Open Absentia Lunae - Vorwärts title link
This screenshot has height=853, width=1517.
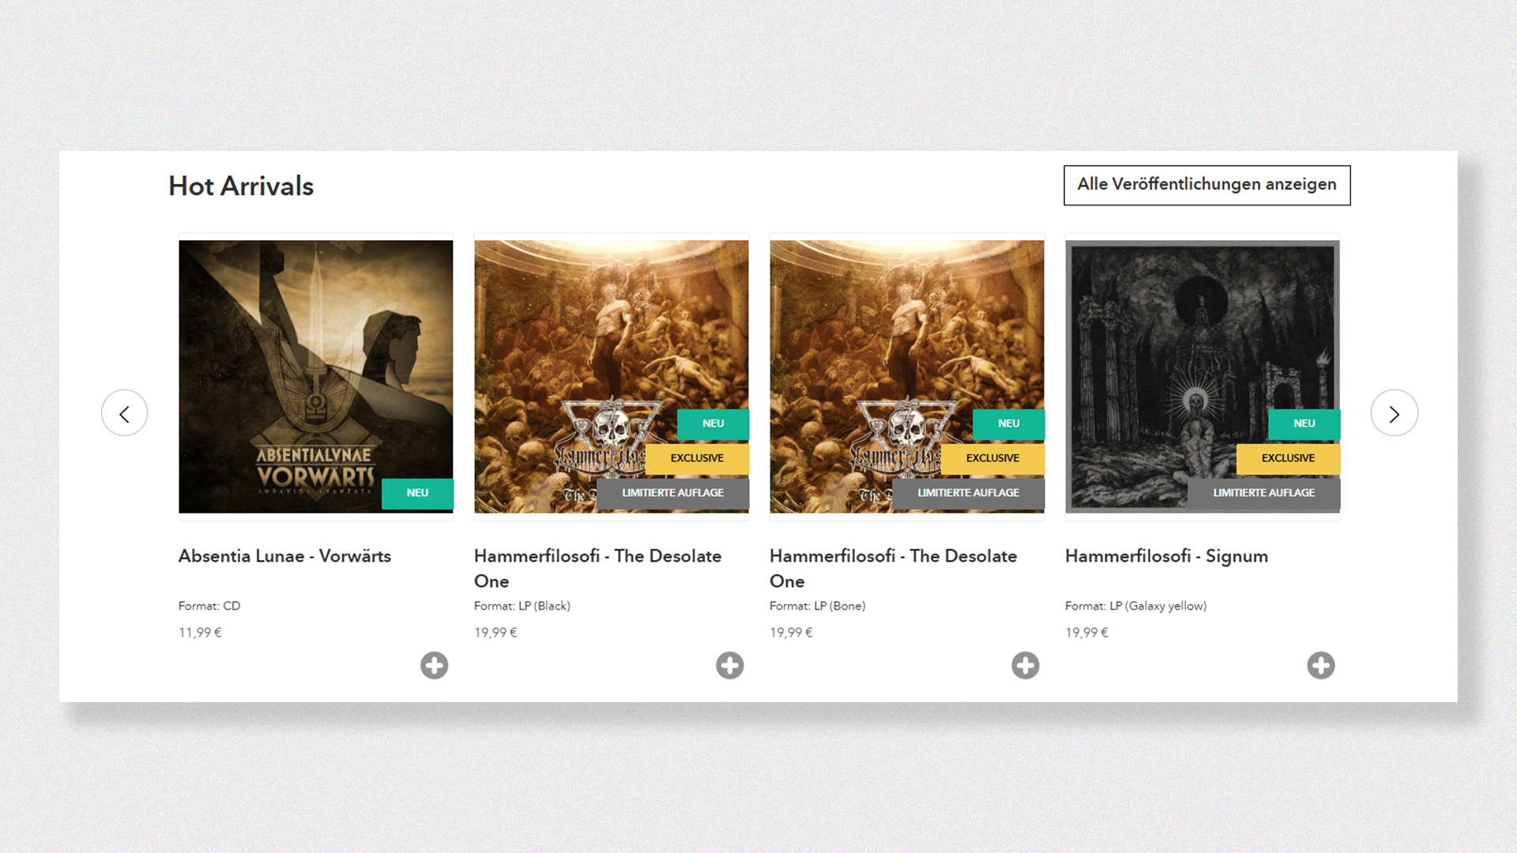pyautogui.click(x=284, y=556)
